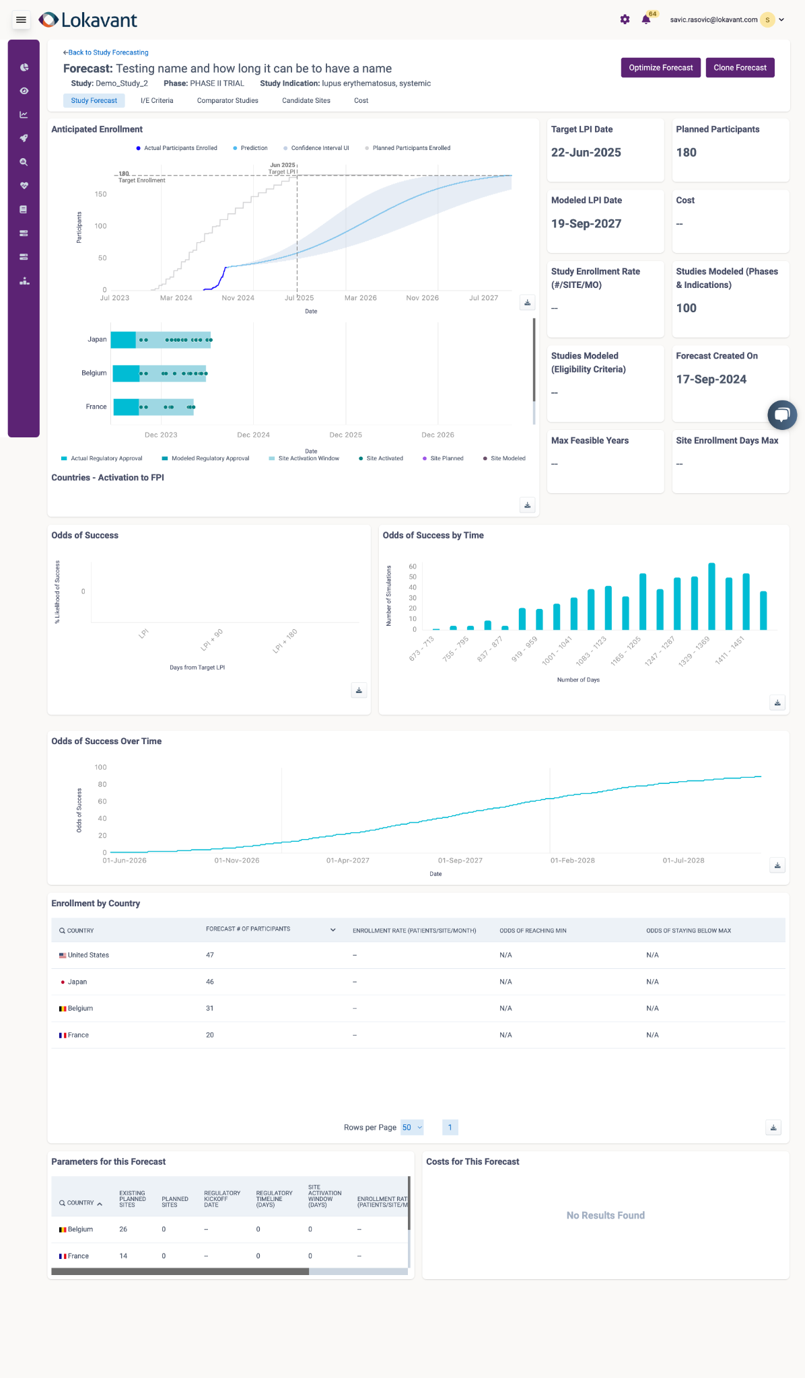Screen dimensions: 805x1378
Task: Click ODDS OF REACHING MIN column header
Action: 533,931
